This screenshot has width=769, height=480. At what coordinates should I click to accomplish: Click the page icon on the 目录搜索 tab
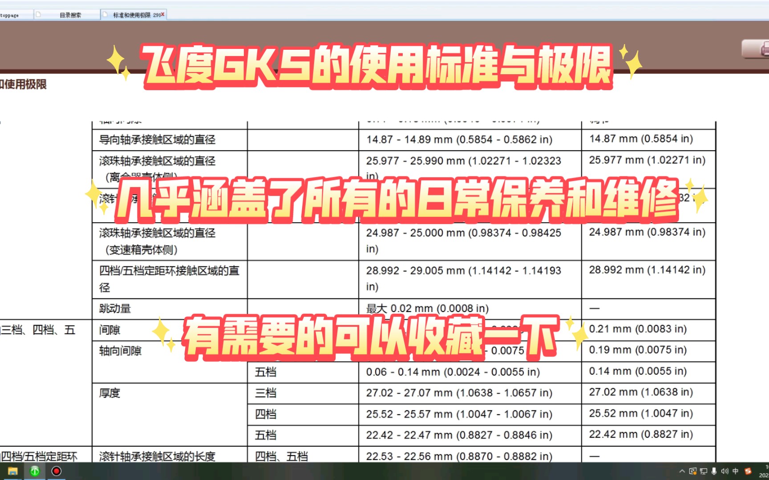[38, 15]
